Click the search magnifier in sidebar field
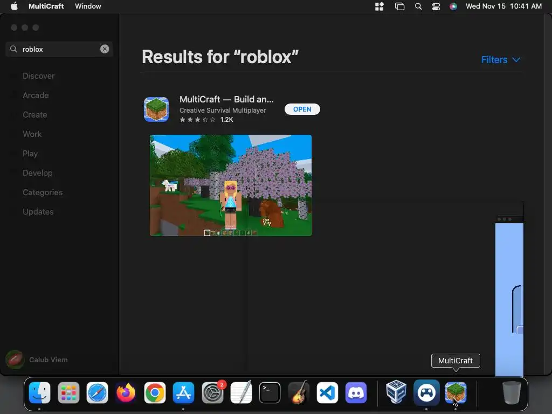This screenshot has height=414, width=552. [x=13, y=49]
